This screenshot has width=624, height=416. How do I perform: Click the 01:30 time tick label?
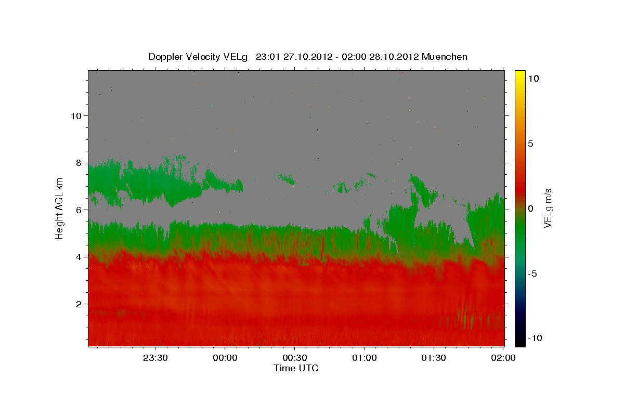(x=434, y=358)
